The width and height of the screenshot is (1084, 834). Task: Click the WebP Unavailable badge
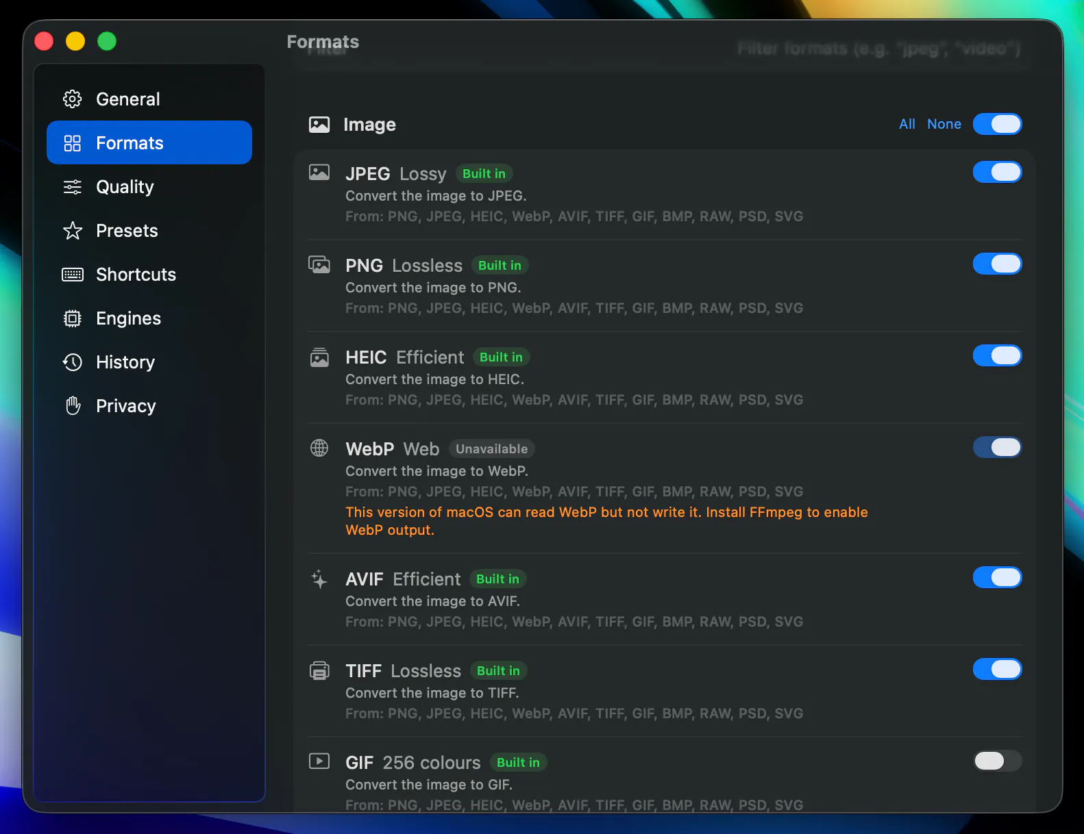(492, 449)
